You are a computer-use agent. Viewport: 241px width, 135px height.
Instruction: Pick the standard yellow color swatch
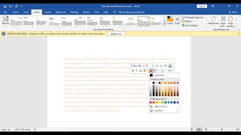coord(160,102)
